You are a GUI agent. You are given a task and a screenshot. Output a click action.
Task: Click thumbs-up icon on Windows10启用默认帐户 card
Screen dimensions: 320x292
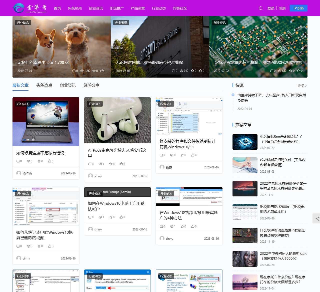(x=121, y=217)
